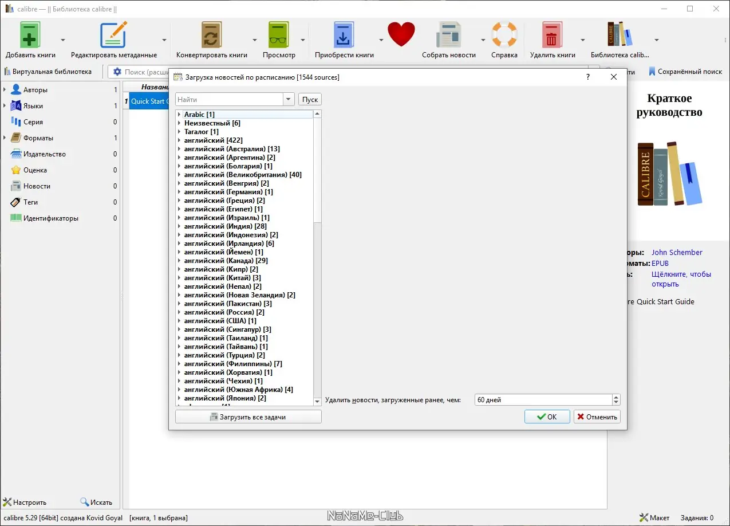Click John Schember author link

(x=677, y=253)
